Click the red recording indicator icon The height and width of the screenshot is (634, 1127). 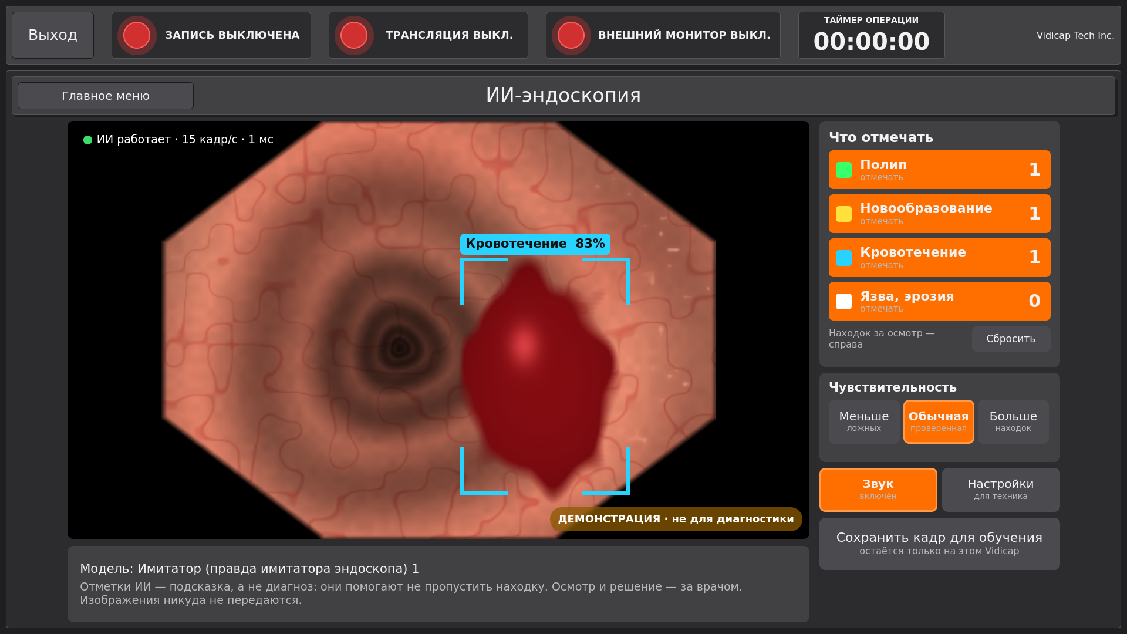pyautogui.click(x=137, y=35)
